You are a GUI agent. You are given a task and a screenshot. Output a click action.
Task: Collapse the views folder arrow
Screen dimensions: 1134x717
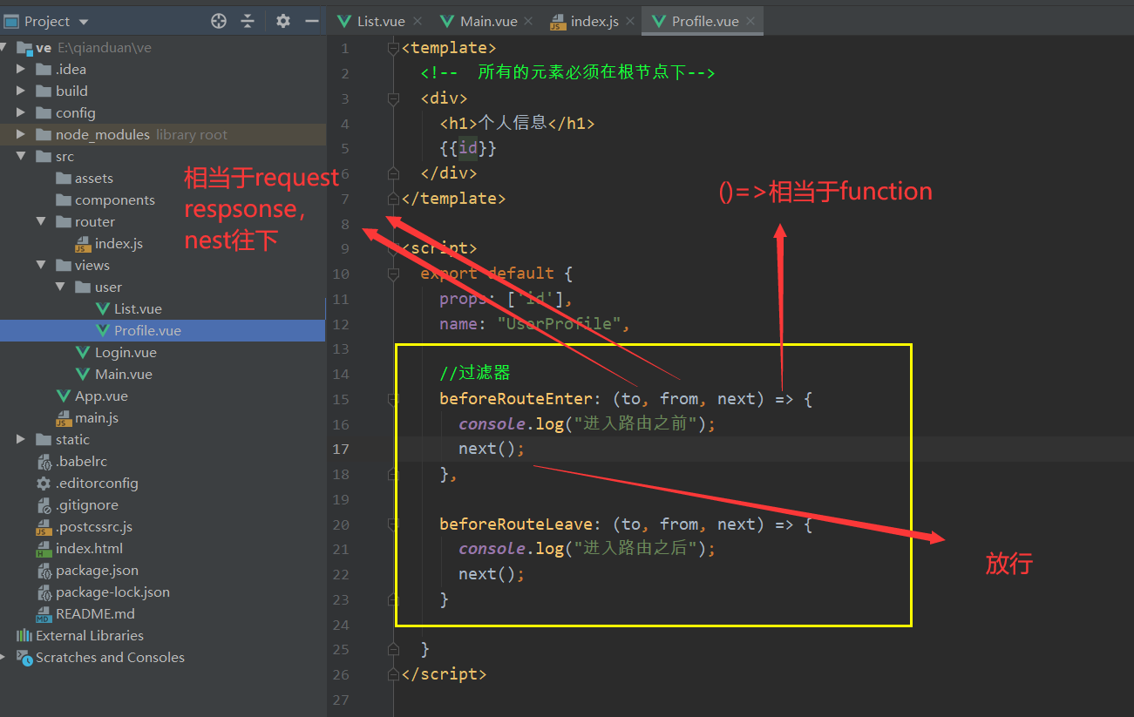(40, 266)
